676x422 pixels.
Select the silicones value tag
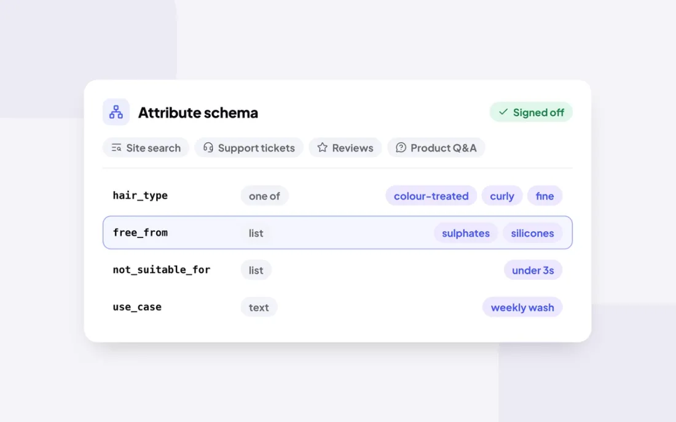coord(532,232)
